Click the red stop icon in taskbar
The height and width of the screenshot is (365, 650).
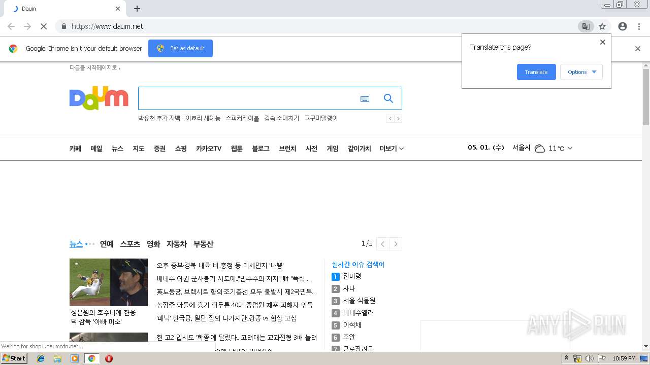(x=109, y=358)
